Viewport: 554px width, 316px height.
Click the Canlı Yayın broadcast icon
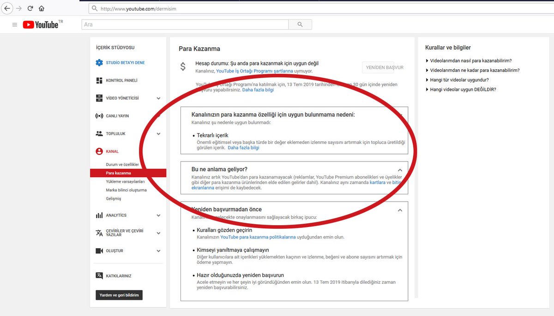[x=99, y=116]
